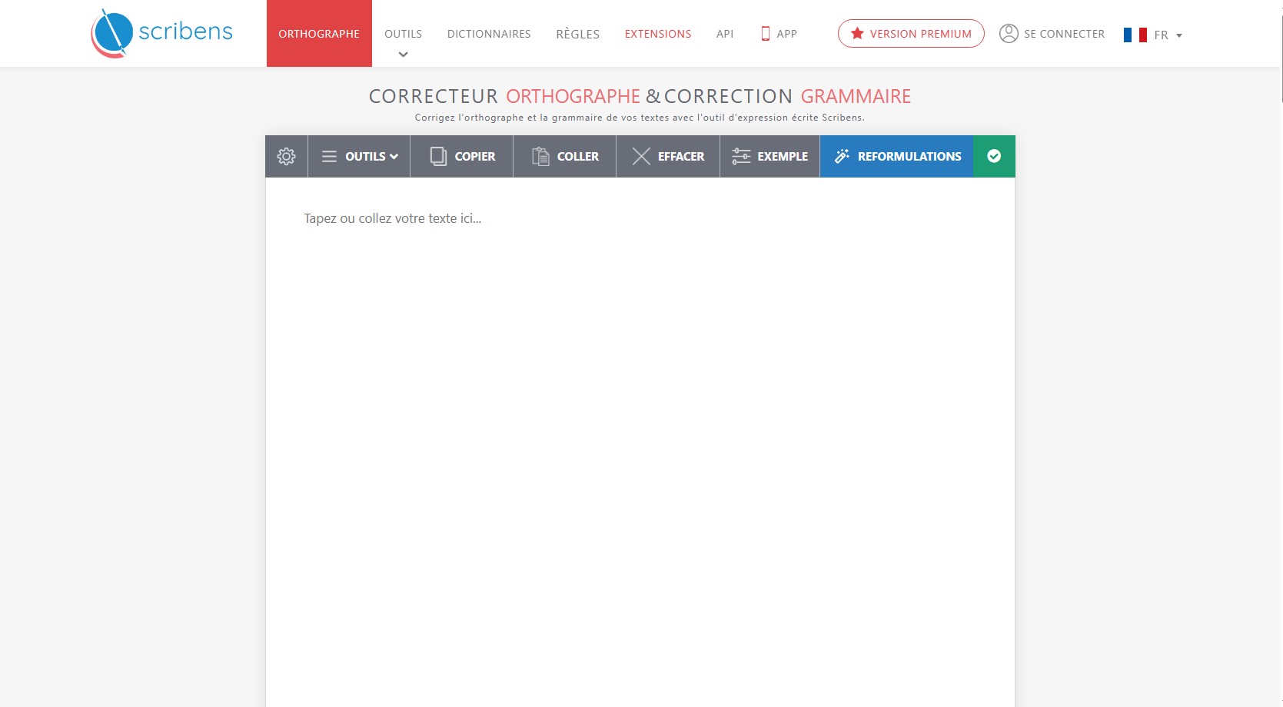Expand the Outils dropdown in the editor toolbar
Image resolution: width=1283 pixels, height=707 pixels.
point(359,157)
